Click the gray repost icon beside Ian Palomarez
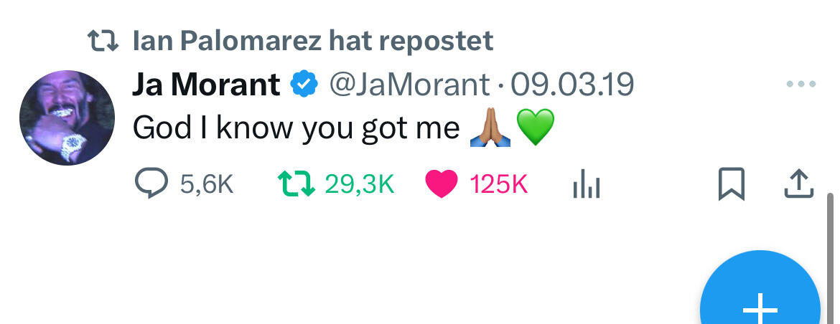 [101, 41]
